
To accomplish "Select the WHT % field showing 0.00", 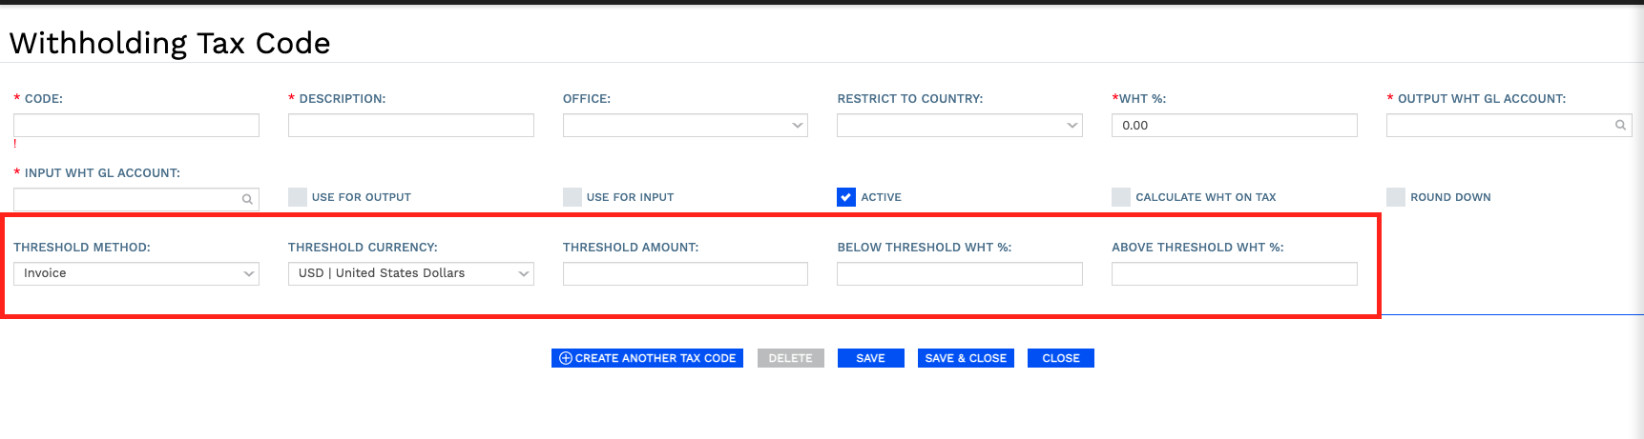I will [1234, 126].
